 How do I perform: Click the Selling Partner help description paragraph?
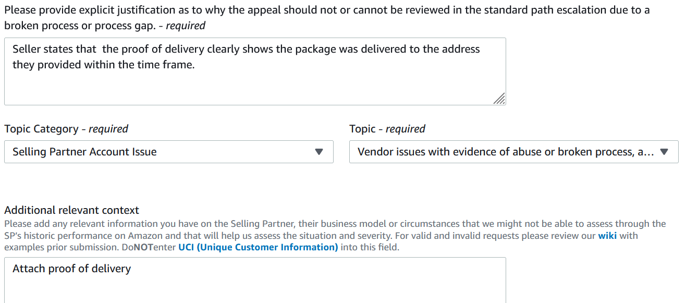coord(335,236)
